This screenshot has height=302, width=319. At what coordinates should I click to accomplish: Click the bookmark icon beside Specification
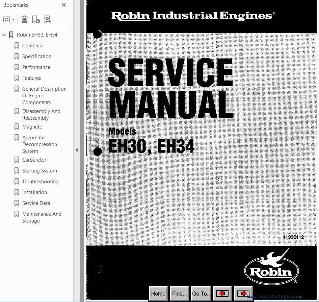(x=17, y=56)
